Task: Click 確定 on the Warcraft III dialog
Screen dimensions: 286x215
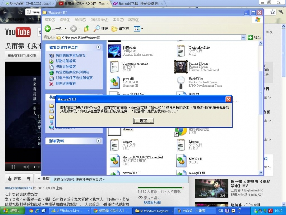Action: click(x=144, y=121)
